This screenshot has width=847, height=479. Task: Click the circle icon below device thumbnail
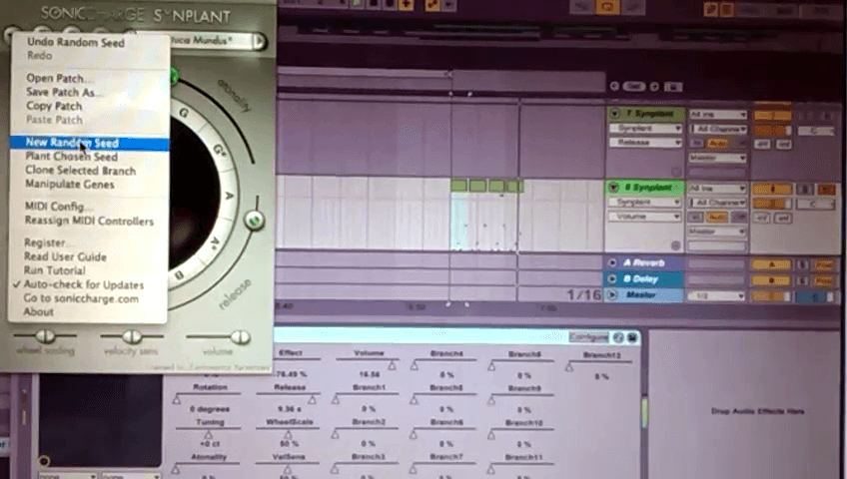44,461
